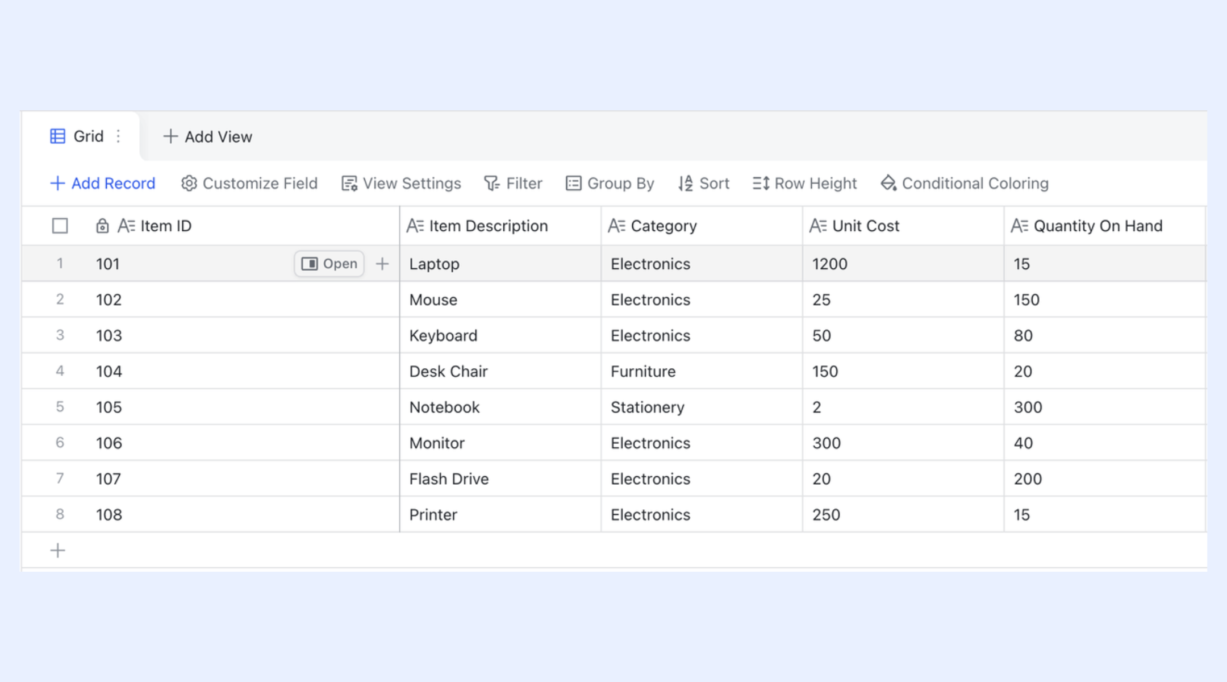Image resolution: width=1227 pixels, height=682 pixels.
Task: Click the Filter funnel icon
Action: [492, 184]
